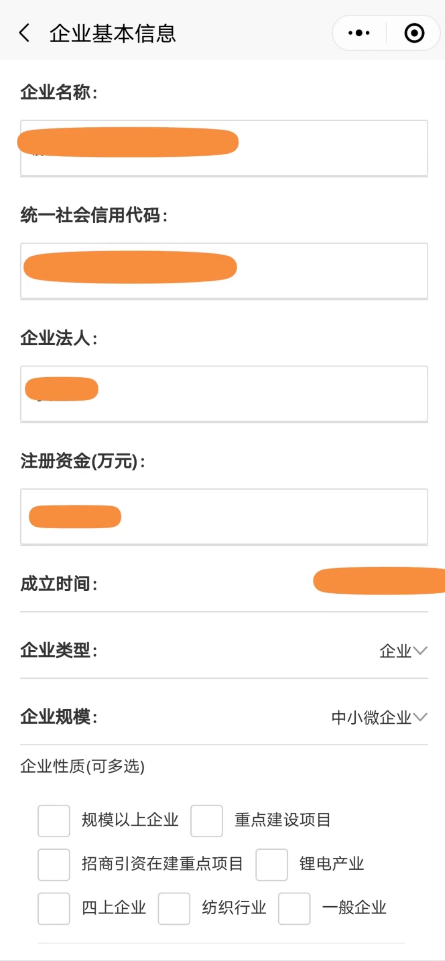Tap the mini-program close circle icon
This screenshot has height=961, width=445.
pos(414,33)
